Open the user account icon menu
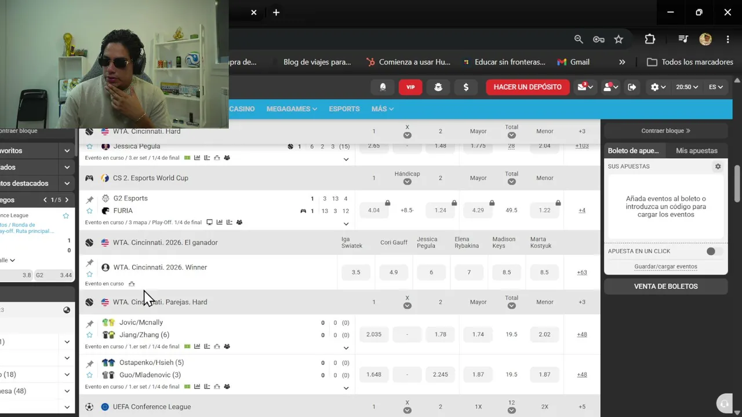Viewport: 742px width, 417px height. tap(610, 87)
